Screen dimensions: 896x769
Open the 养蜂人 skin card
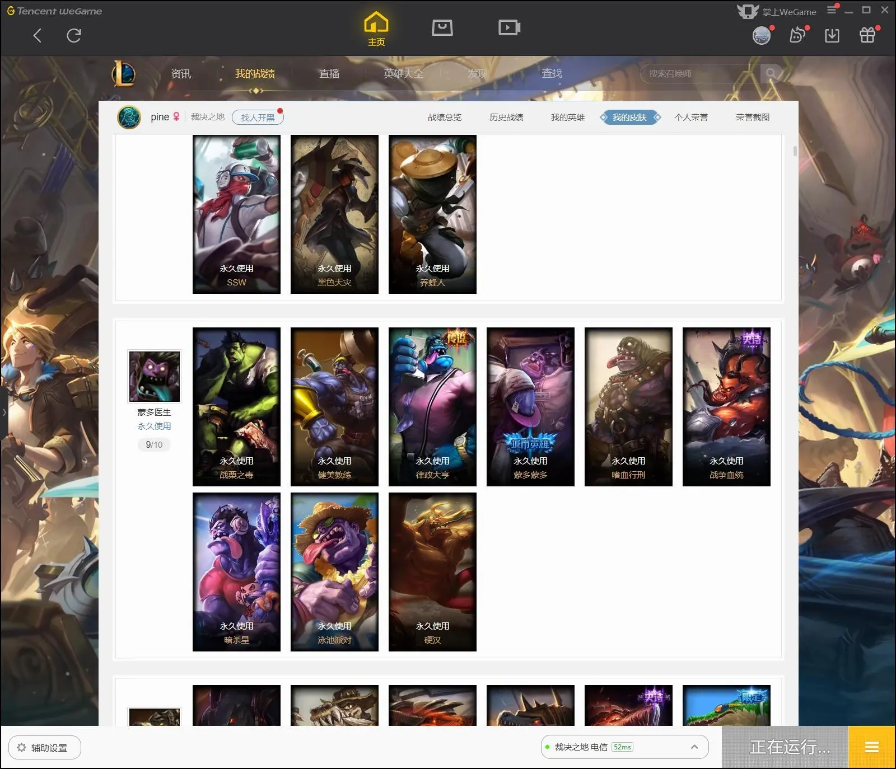tap(432, 214)
